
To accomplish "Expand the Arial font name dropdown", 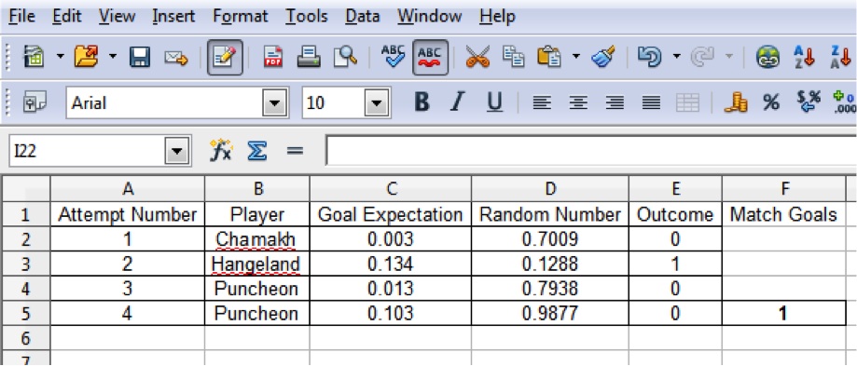I will tap(275, 102).
